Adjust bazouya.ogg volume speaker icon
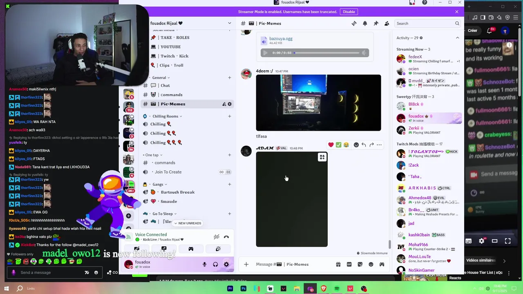 pos(364,53)
